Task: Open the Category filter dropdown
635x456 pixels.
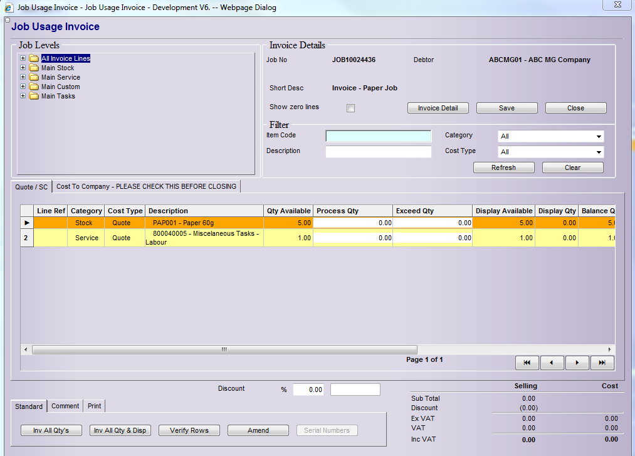Action: 599,136
